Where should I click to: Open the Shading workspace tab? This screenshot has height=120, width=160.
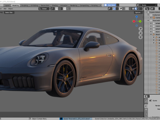click(x=55, y=5)
